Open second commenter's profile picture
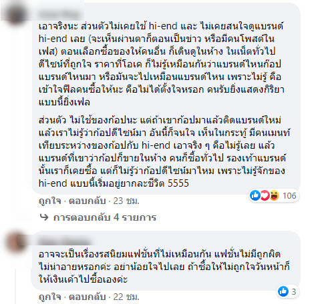Image resolution: width=326 pixels, height=304 pixels. pos(15,242)
